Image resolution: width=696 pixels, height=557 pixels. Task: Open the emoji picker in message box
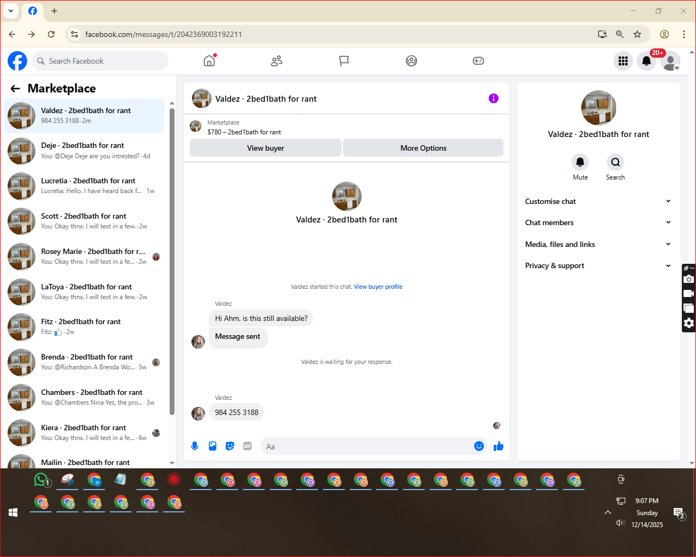click(x=479, y=446)
